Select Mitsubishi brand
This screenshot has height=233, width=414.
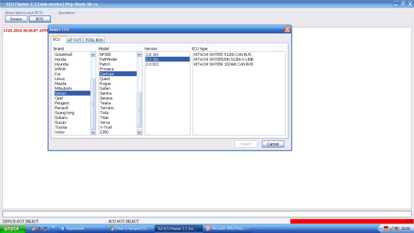point(72,89)
